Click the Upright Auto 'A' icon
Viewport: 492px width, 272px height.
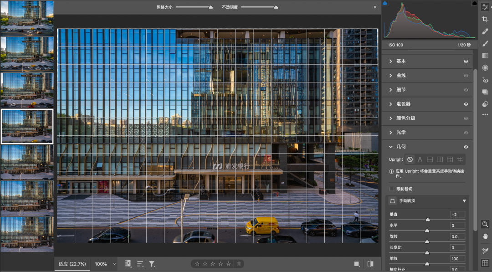click(420, 159)
